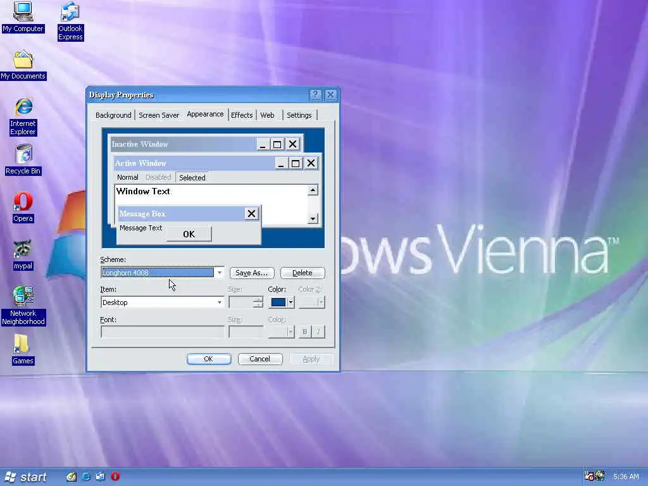The height and width of the screenshot is (486, 648).
Task: Launch Internet Explorer from quick launch
Action: 86,477
